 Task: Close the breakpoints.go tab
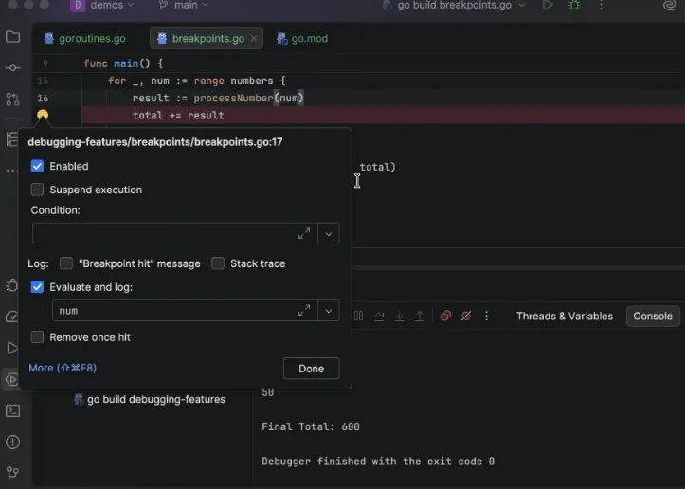point(254,39)
